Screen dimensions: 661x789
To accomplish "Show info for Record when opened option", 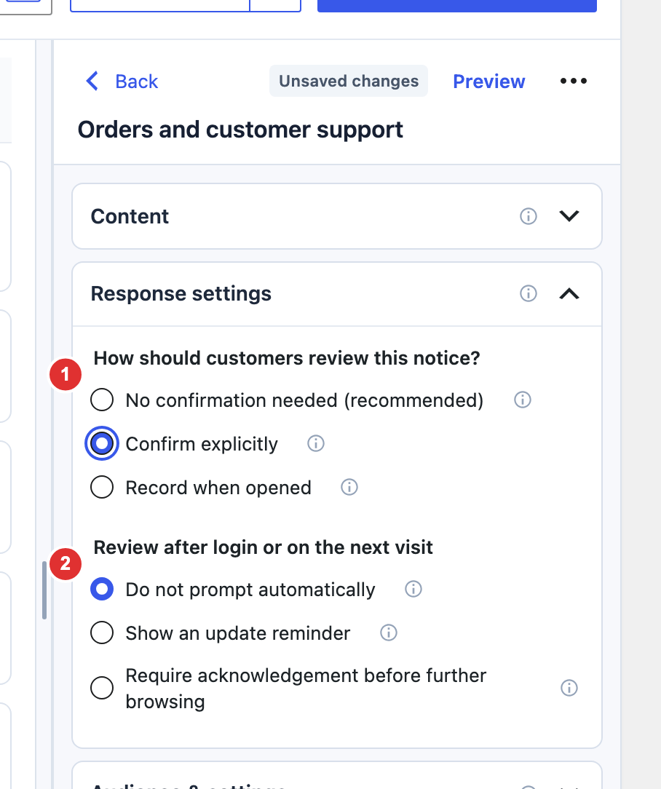I will pos(349,487).
